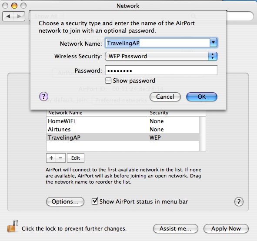Click the purple help icon in dialog
The image size is (257, 241).
pyautogui.click(x=43, y=97)
